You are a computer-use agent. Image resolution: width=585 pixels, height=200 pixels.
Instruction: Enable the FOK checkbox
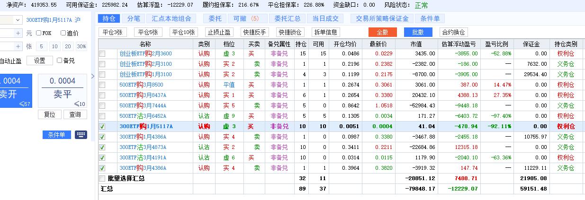39,33
